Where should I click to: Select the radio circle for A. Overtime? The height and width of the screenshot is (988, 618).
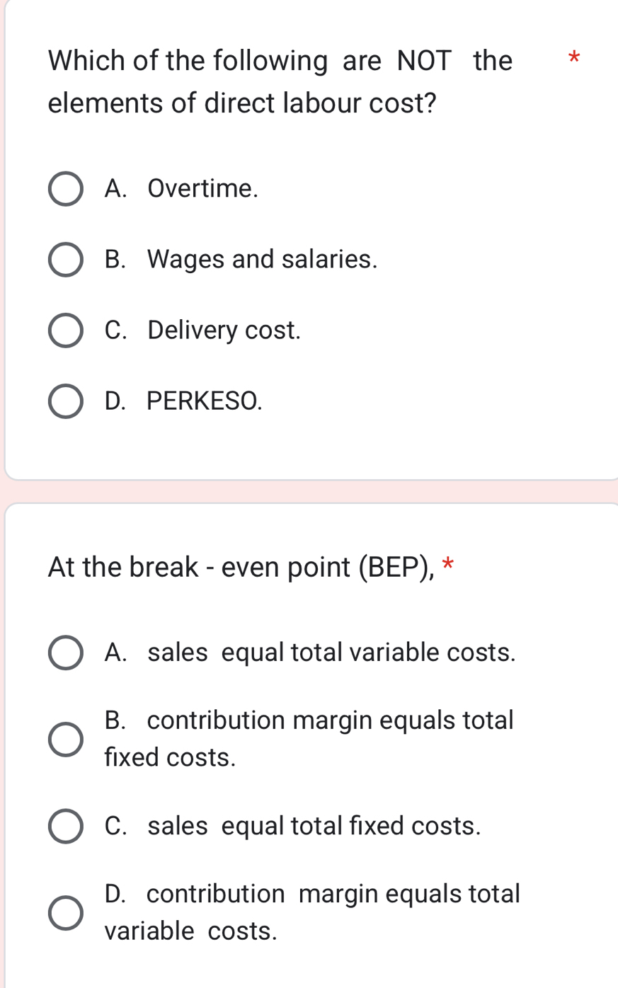66,189
